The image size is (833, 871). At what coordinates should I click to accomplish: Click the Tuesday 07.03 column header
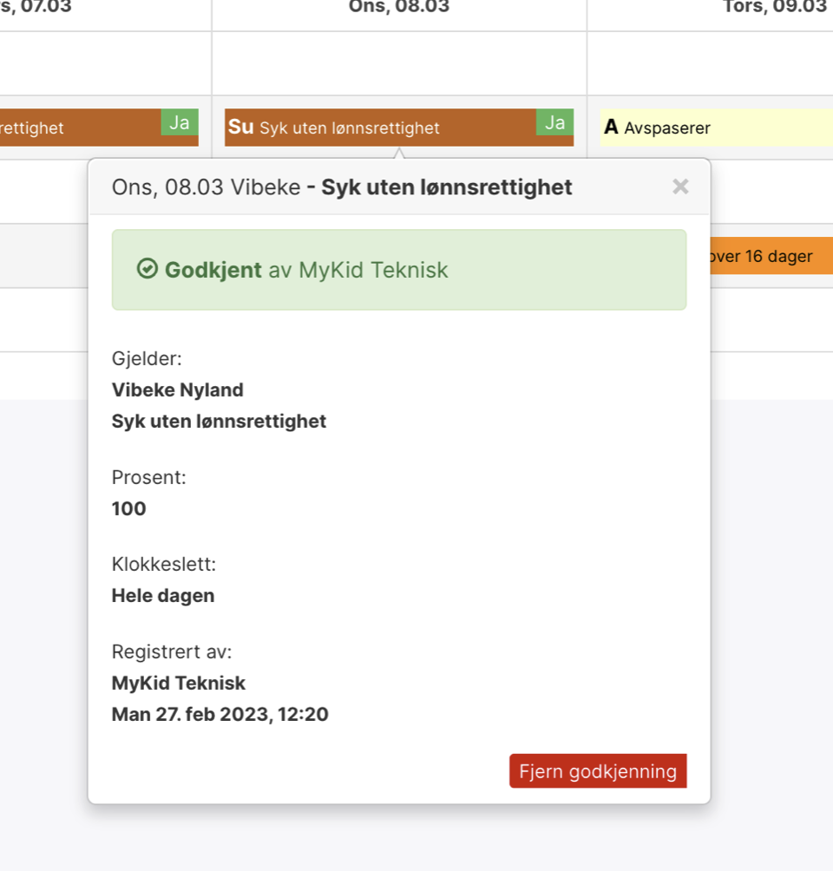pos(36,7)
